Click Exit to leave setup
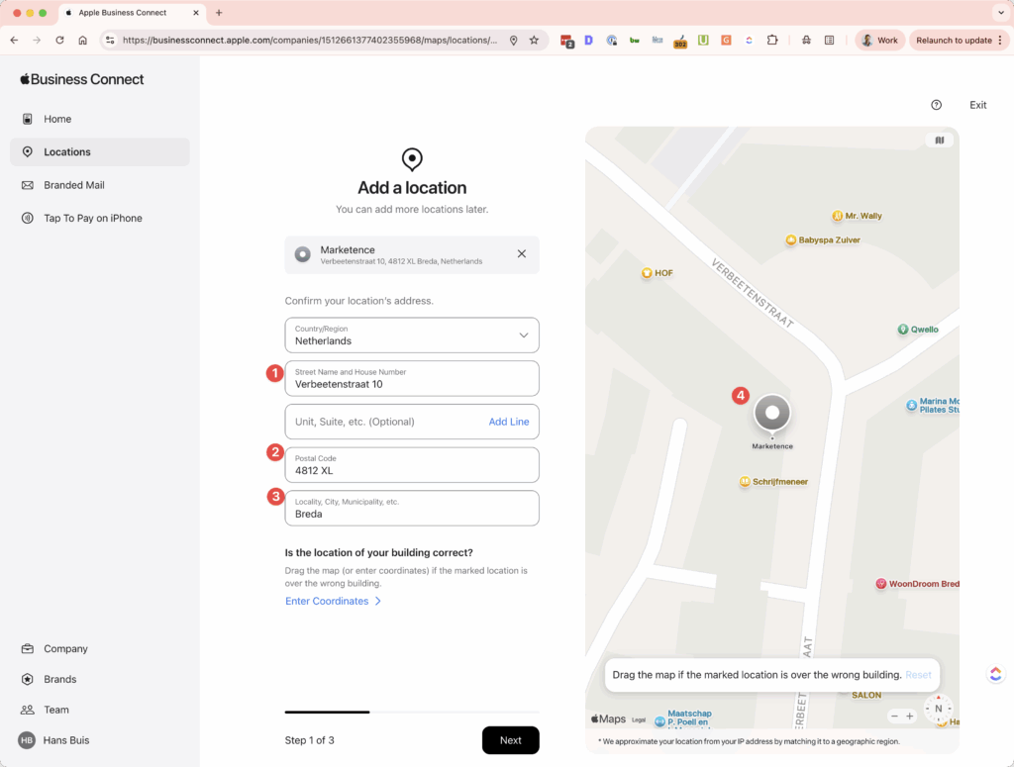 click(x=977, y=105)
